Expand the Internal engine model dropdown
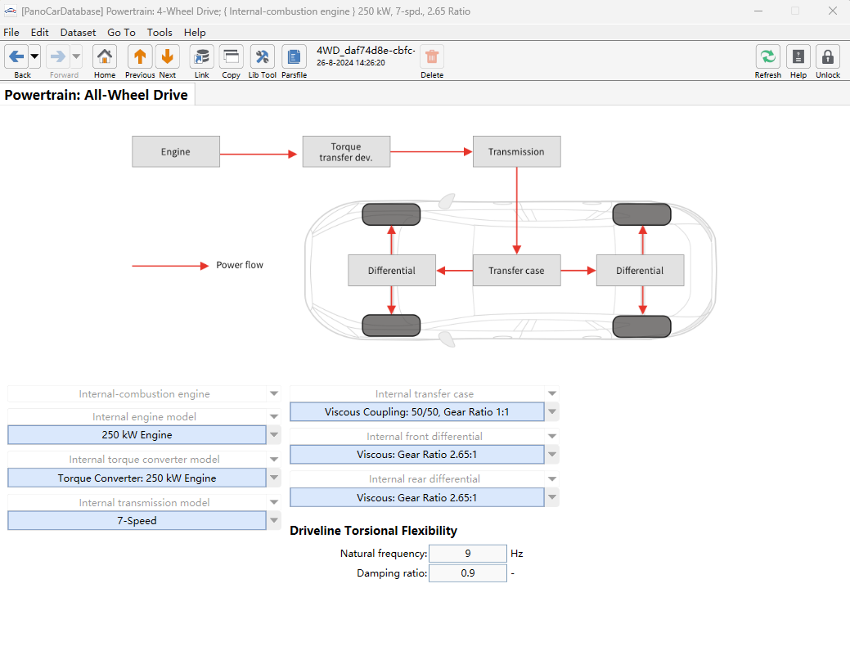850x660 pixels. (274, 417)
